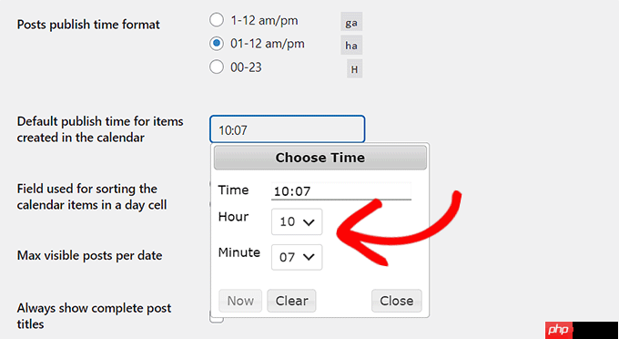Screen dimensions: 619x339
Task: Click the Posts publish time format label
Action: tap(88, 25)
